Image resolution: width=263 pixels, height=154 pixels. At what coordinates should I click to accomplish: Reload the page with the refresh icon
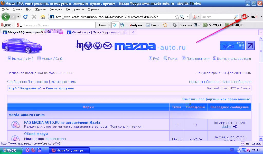point(25,17)
